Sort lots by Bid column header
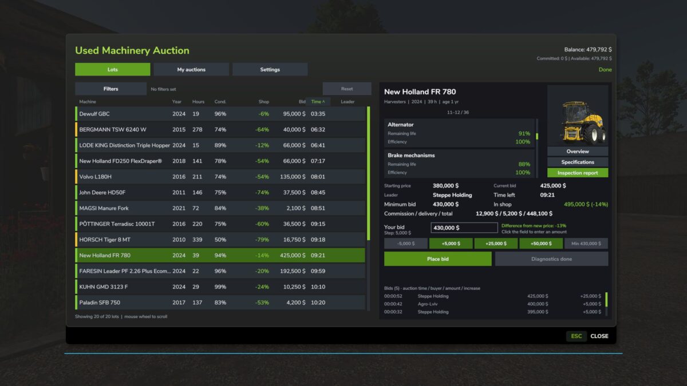This screenshot has width=687, height=386. click(x=302, y=102)
